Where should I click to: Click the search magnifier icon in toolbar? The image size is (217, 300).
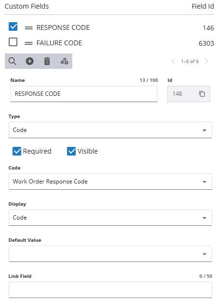(12, 62)
